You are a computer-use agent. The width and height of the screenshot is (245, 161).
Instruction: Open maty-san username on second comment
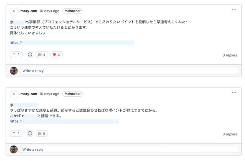[29, 94]
